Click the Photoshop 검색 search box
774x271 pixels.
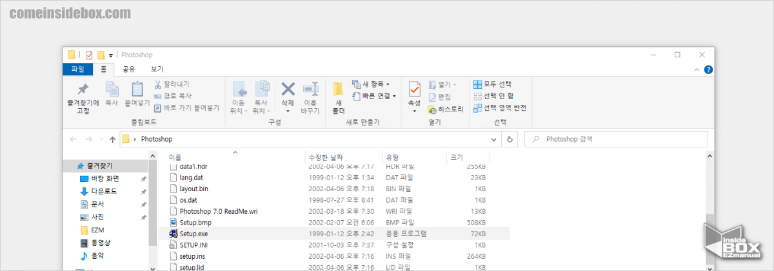coord(616,139)
